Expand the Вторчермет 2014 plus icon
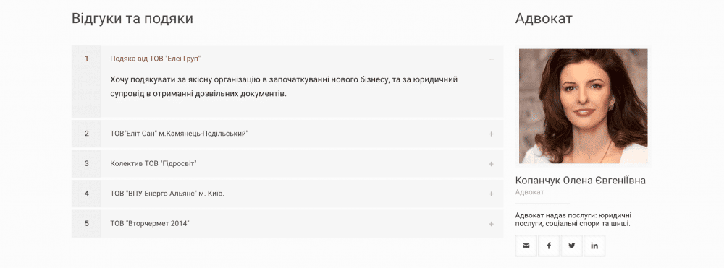Screen dimensions: 724x268 pyautogui.click(x=491, y=224)
